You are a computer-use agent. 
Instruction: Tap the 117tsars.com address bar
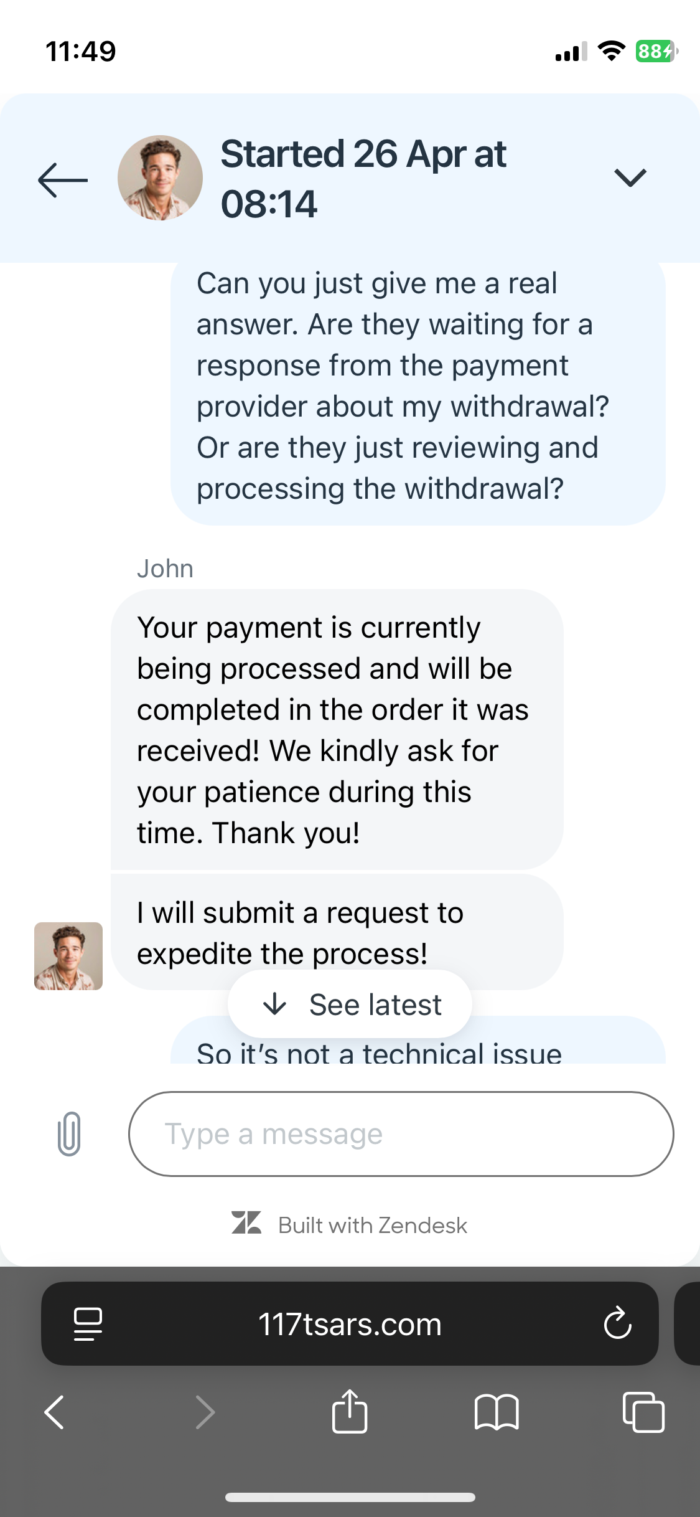pyautogui.click(x=350, y=1323)
